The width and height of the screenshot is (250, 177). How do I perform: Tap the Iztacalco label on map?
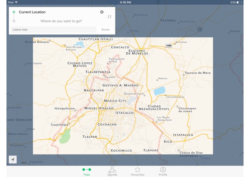124,113
